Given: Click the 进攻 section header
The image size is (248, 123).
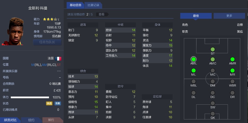Looking at the screenshot, I should point(83,25).
